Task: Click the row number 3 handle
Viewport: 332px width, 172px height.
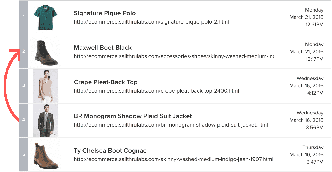Action: pyautogui.click(x=24, y=85)
